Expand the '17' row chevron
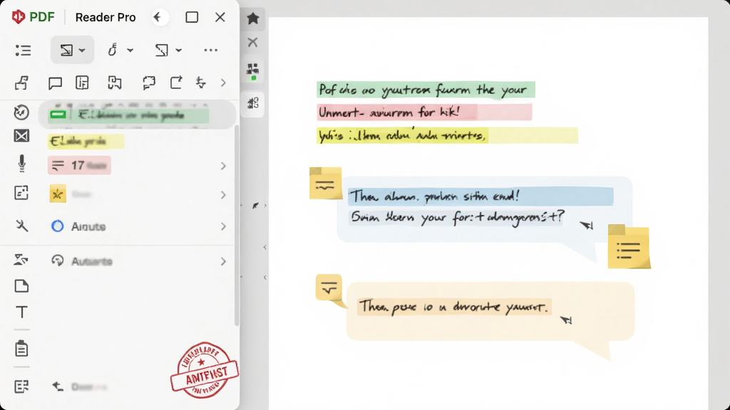This screenshot has width=730, height=410. 223,166
